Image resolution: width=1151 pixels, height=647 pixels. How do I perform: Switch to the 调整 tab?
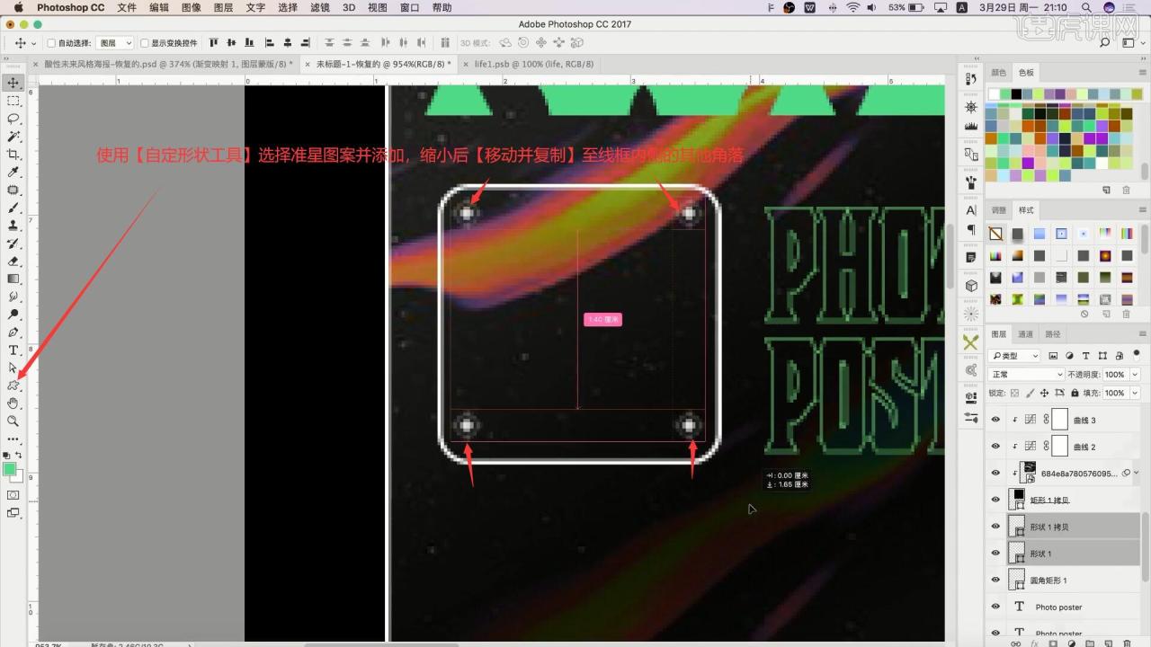tap(999, 209)
